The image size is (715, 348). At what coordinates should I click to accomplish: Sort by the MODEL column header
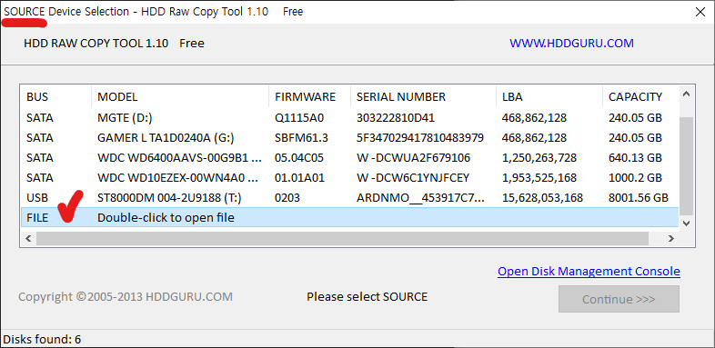180,96
